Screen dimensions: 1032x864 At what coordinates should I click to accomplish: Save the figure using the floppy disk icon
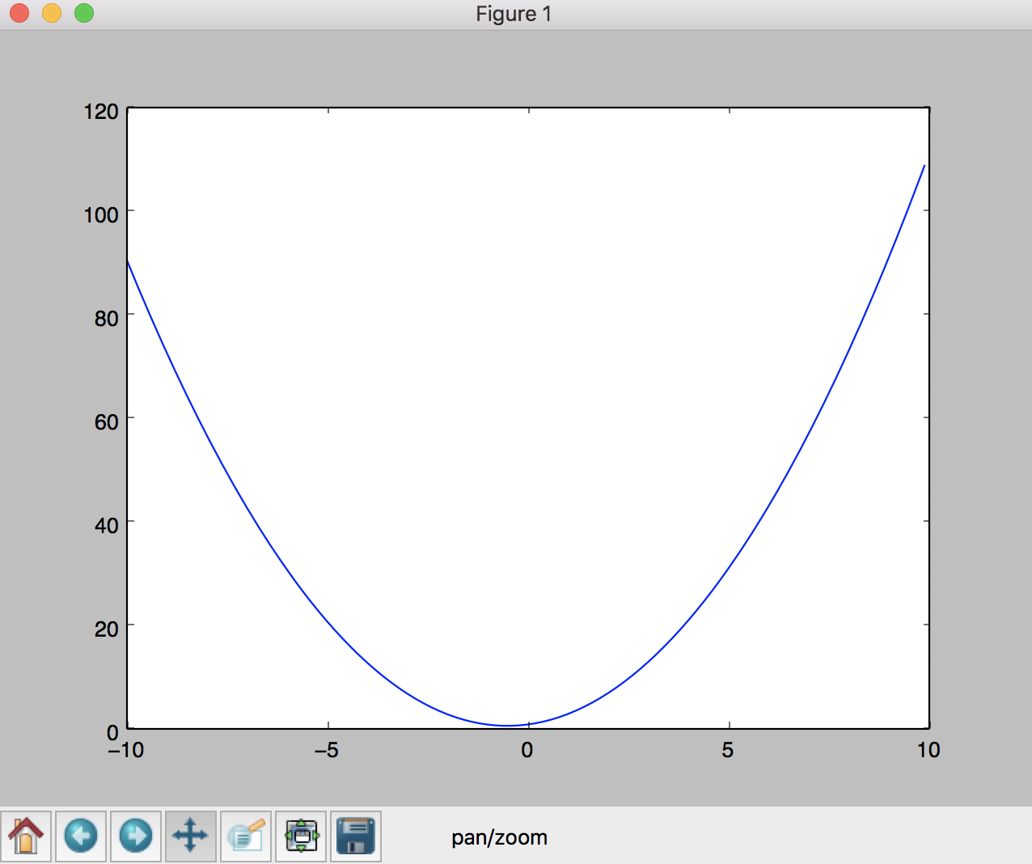(356, 836)
